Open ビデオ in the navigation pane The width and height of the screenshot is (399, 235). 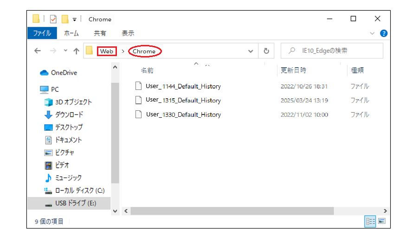pos(57,165)
